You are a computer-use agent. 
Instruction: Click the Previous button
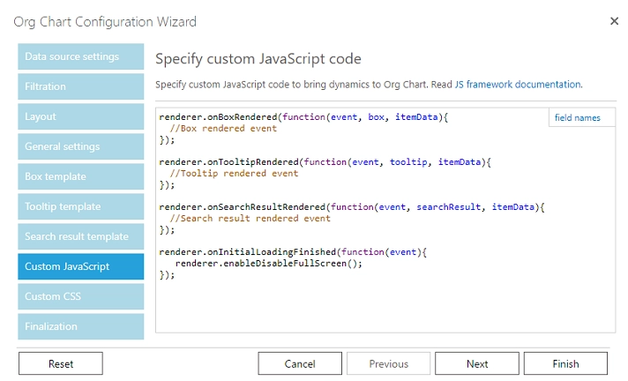pos(388,363)
